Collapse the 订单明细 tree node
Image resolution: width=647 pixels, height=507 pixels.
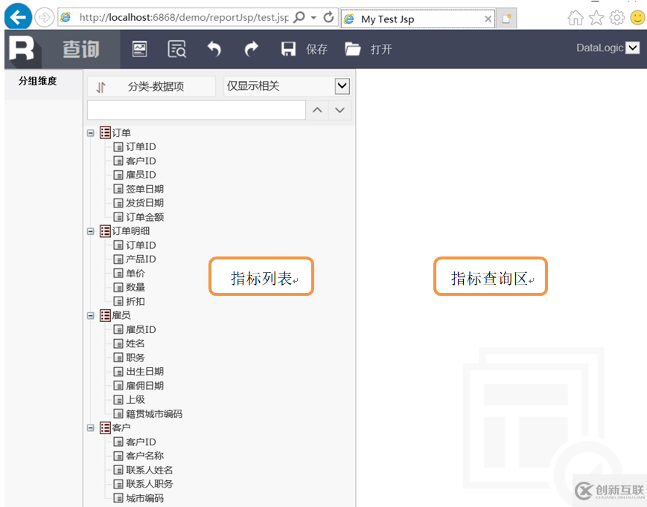coord(91,231)
